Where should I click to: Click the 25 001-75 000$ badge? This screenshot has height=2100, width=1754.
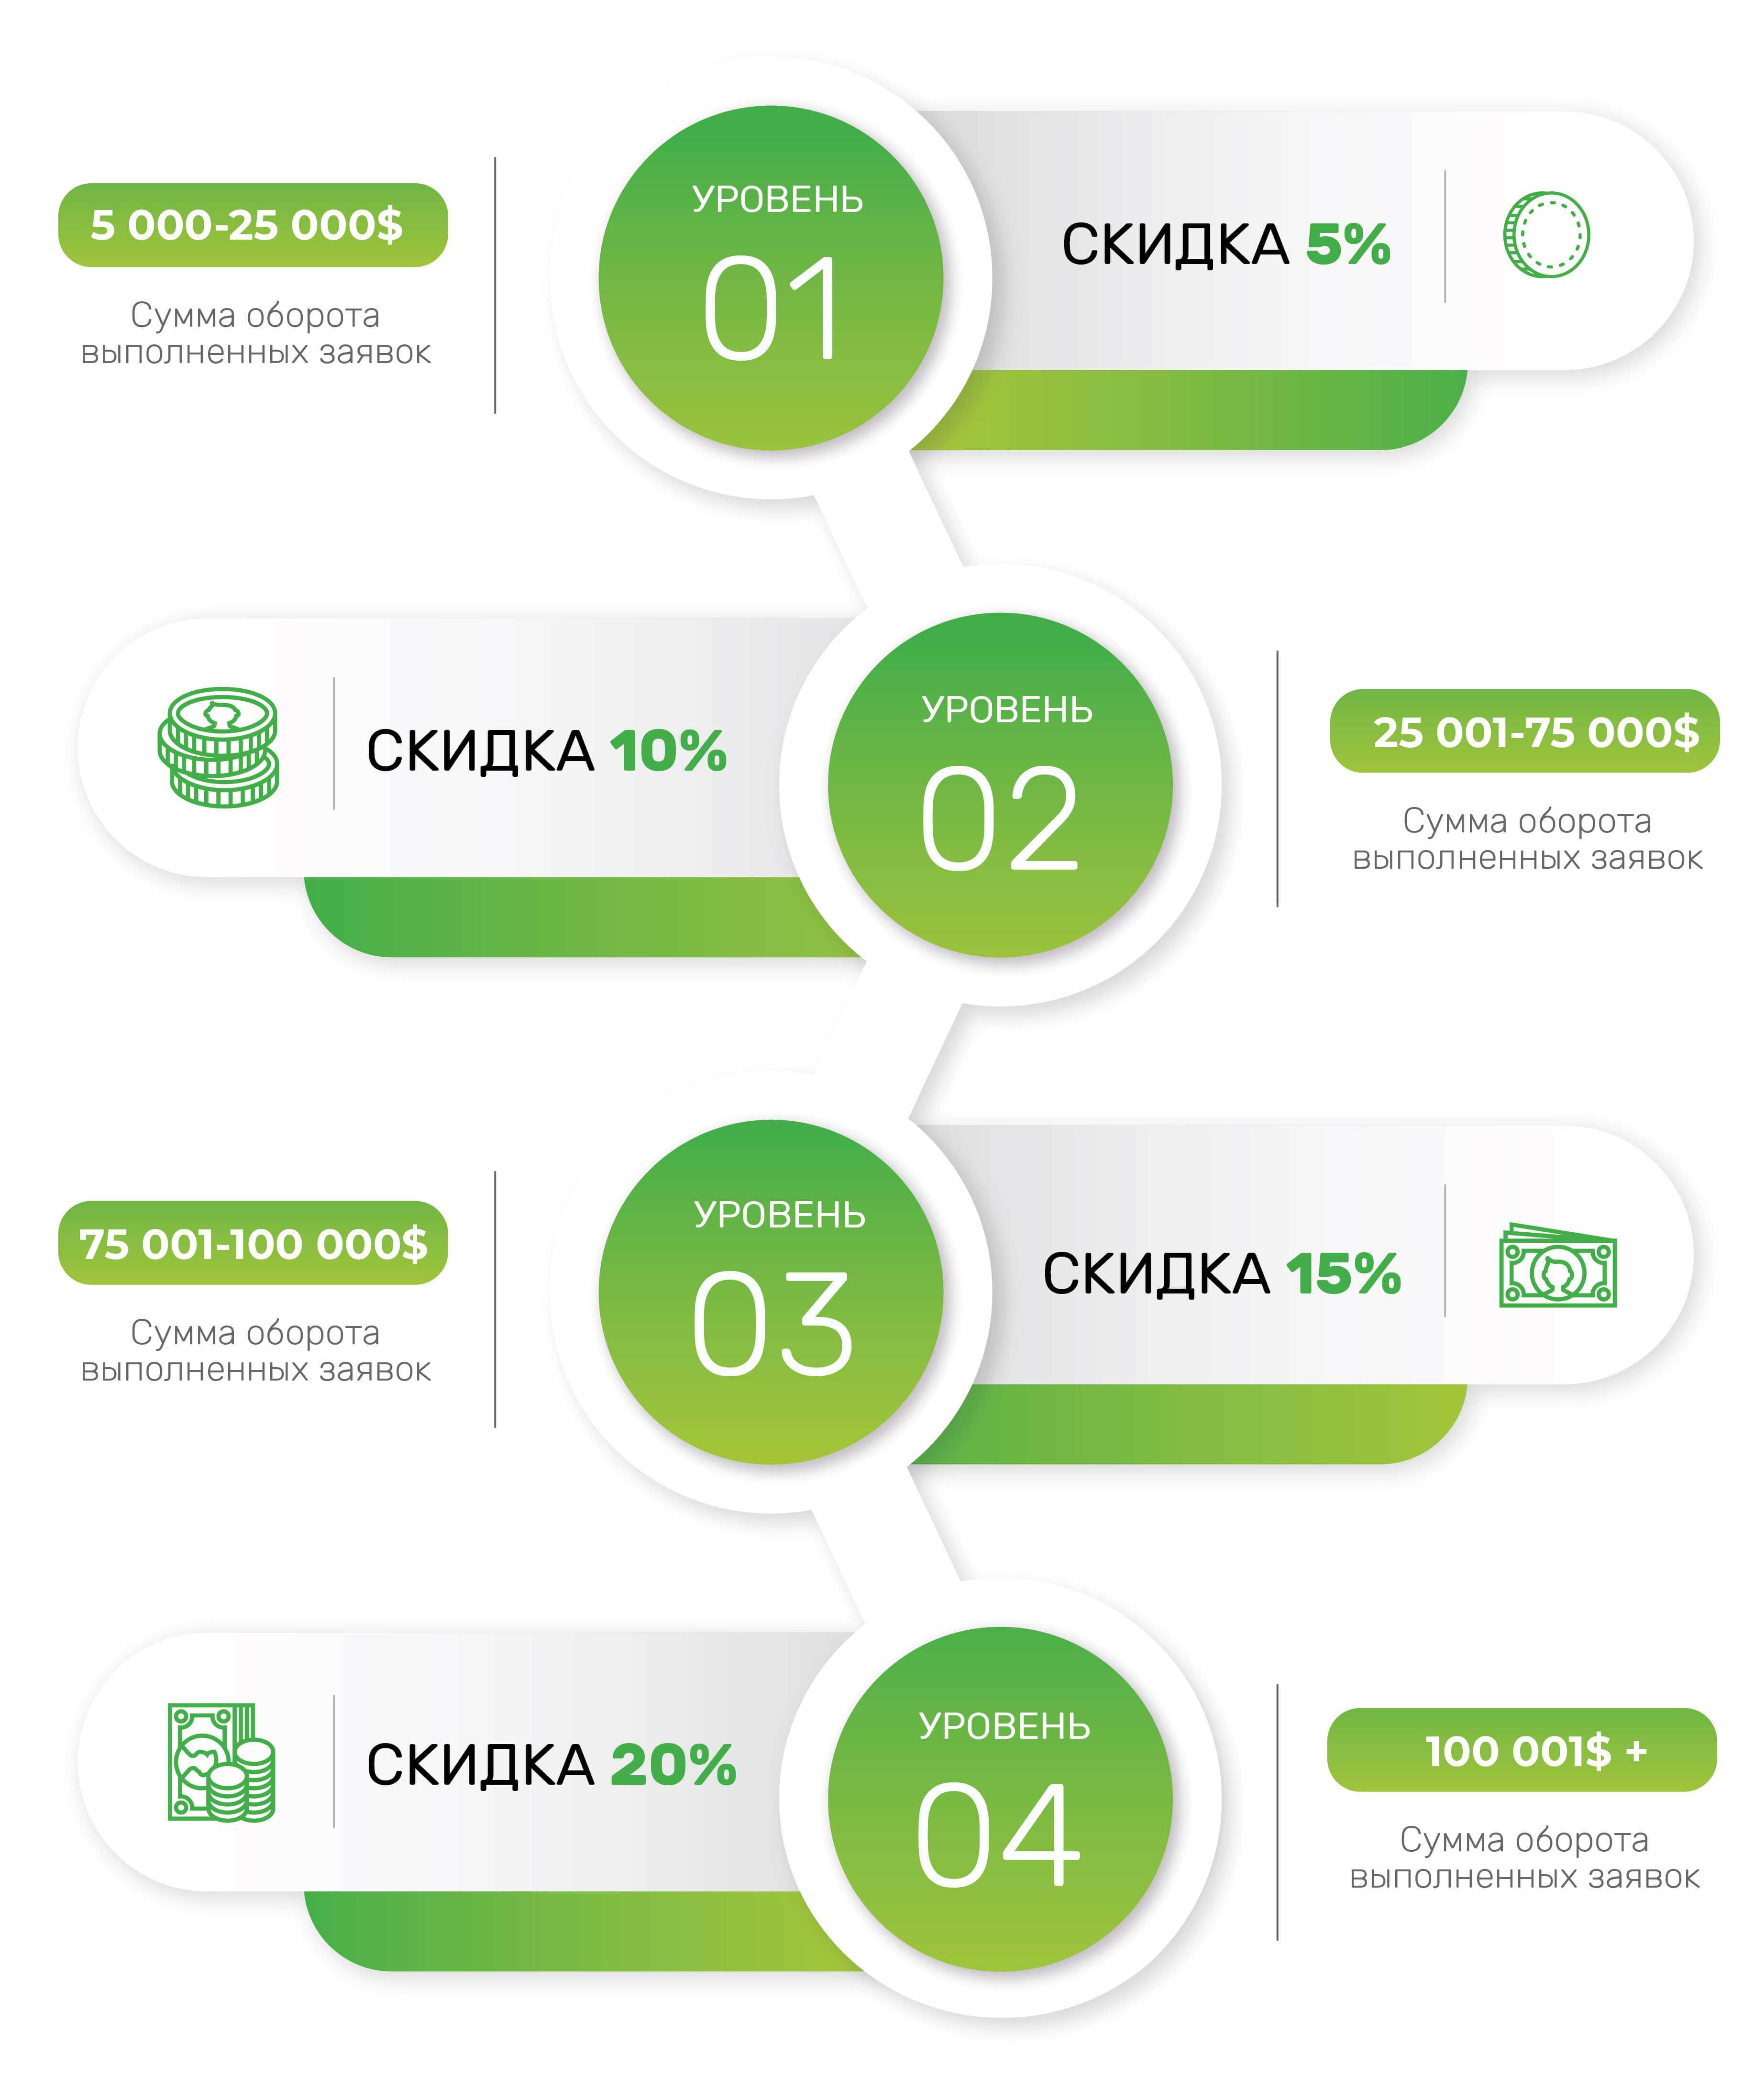point(1524,731)
